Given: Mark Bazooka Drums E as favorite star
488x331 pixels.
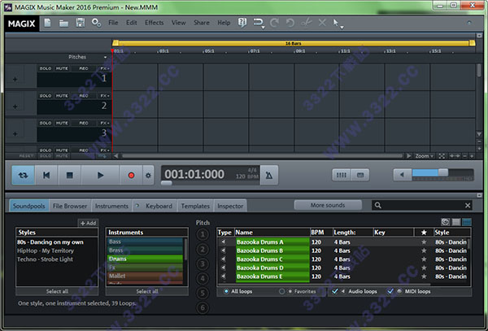Looking at the screenshot, I should [x=424, y=277].
